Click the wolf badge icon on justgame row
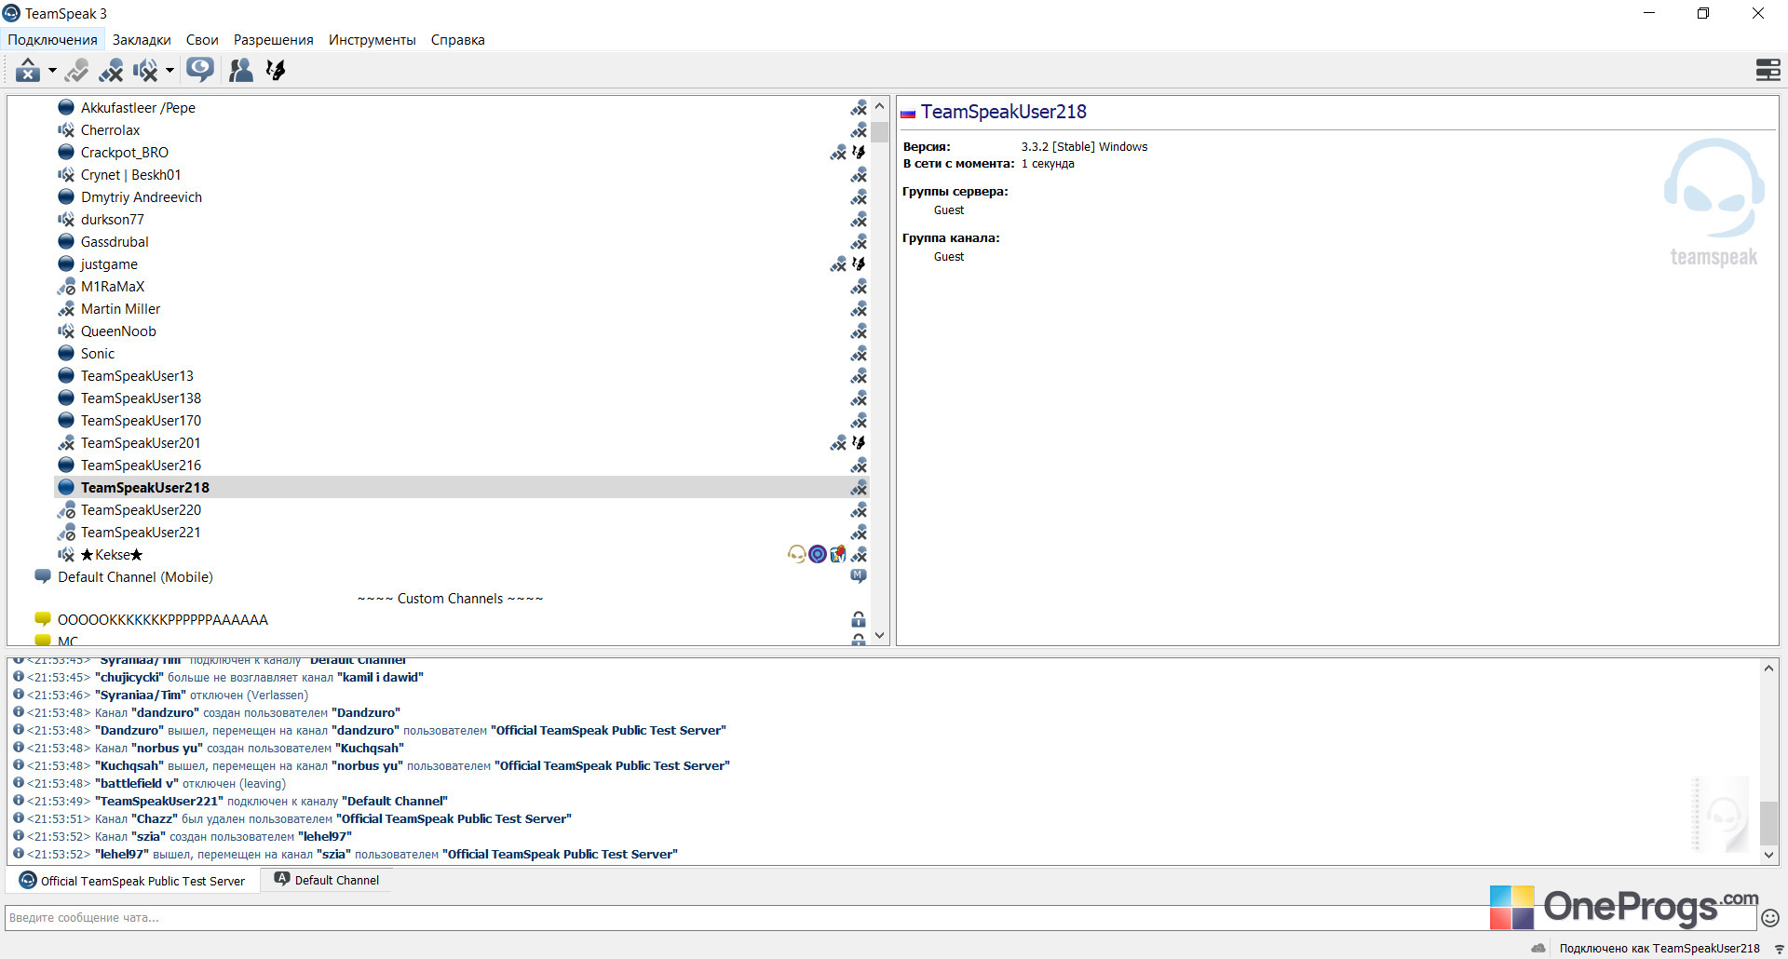The height and width of the screenshot is (959, 1788). click(x=859, y=264)
